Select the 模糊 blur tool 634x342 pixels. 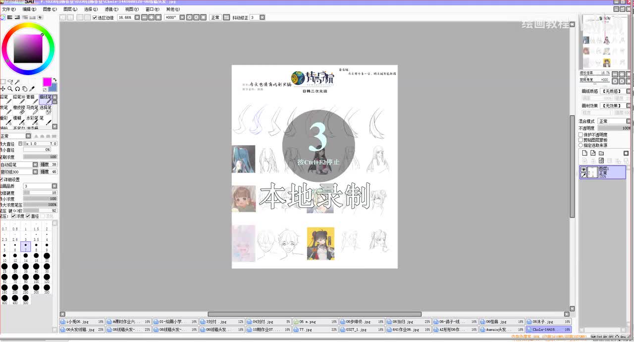tap(19, 121)
